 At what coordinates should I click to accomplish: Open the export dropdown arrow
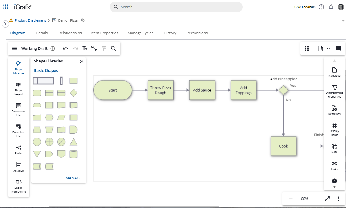coord(329,49)
